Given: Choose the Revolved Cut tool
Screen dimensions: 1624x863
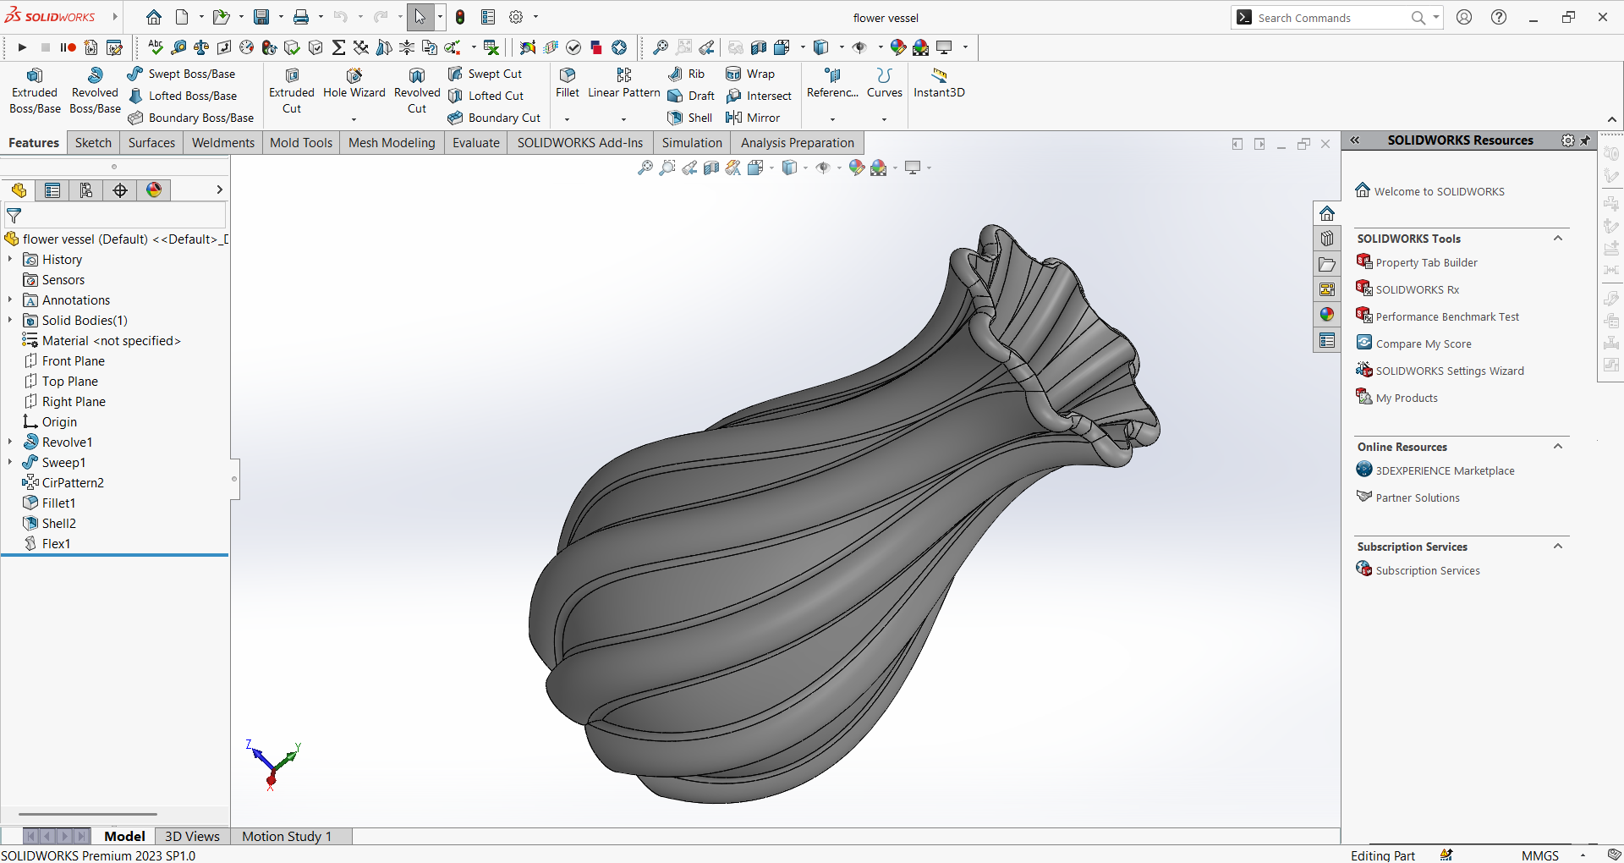Looking at the screenshot, I should [417, 91].
